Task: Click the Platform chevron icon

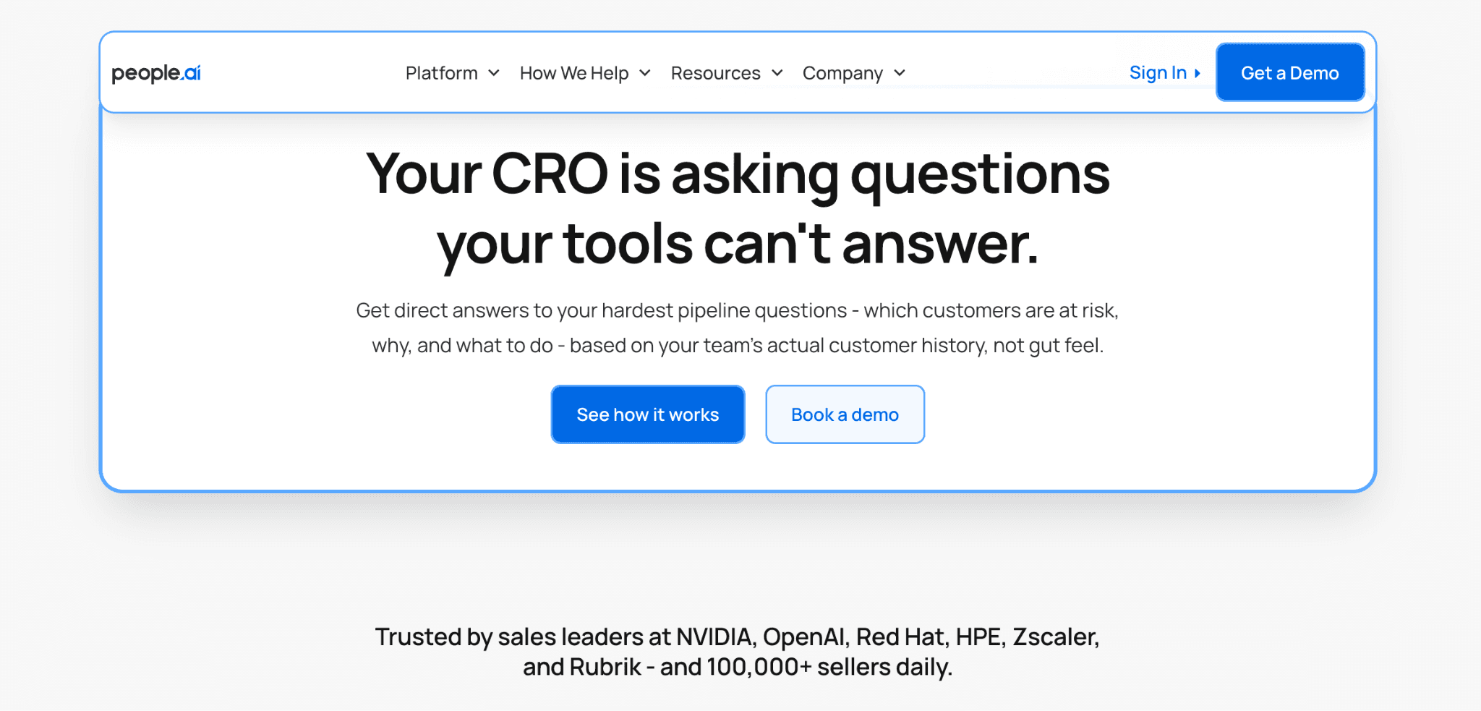Action: [495, 74]
